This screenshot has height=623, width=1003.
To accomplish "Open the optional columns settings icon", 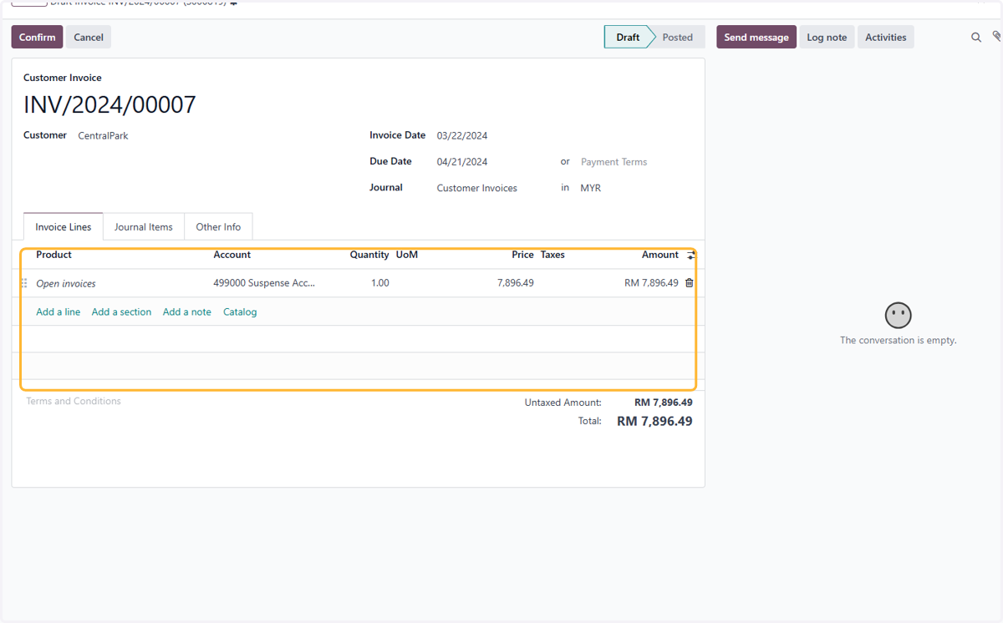I will pyautogui.click(x=691, y=256).
